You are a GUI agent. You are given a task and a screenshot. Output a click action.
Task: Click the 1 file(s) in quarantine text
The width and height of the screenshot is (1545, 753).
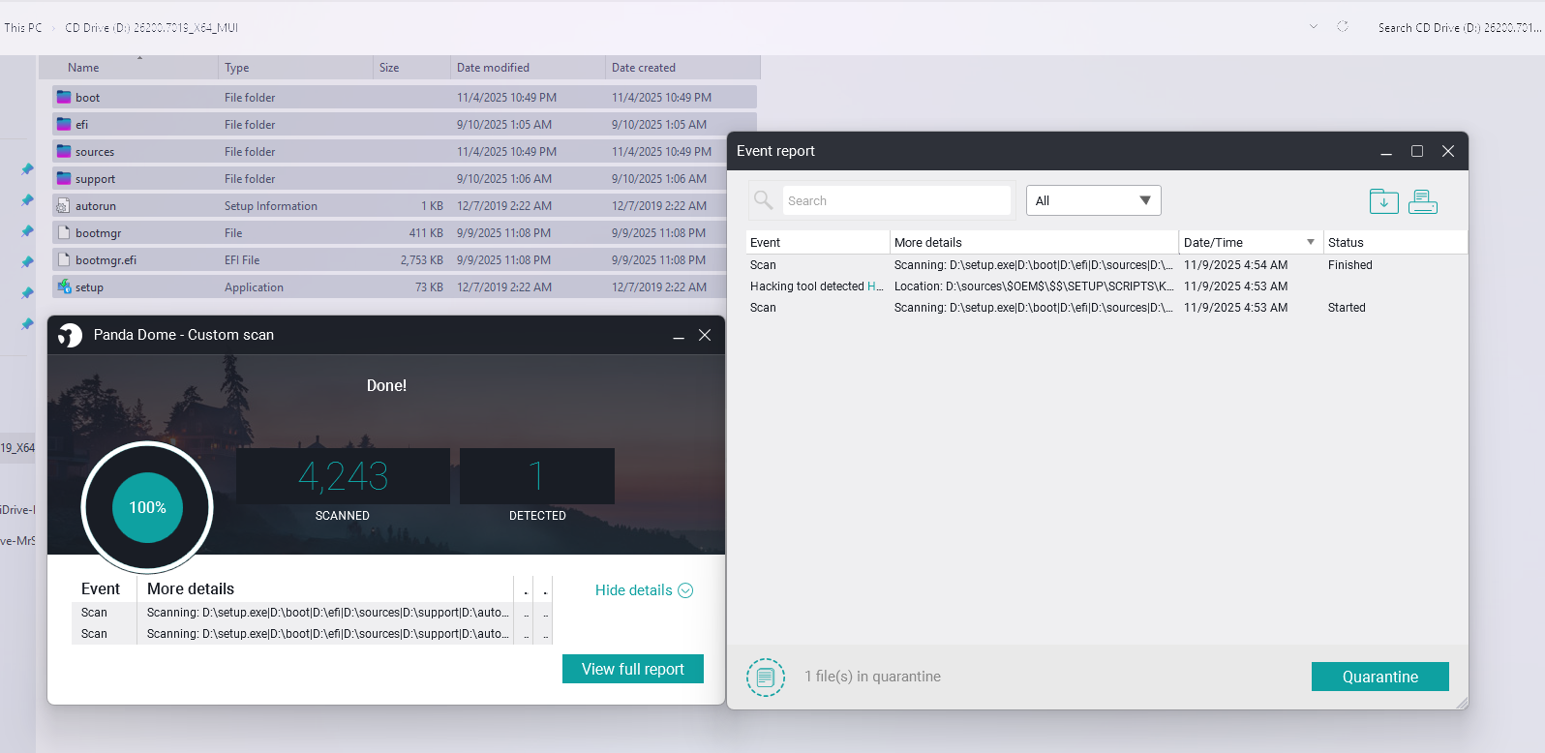872,677
